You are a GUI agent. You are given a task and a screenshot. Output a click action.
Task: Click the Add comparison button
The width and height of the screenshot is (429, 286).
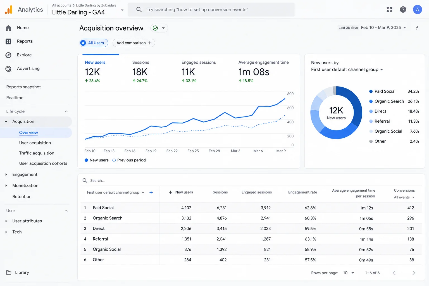point(134,43)
